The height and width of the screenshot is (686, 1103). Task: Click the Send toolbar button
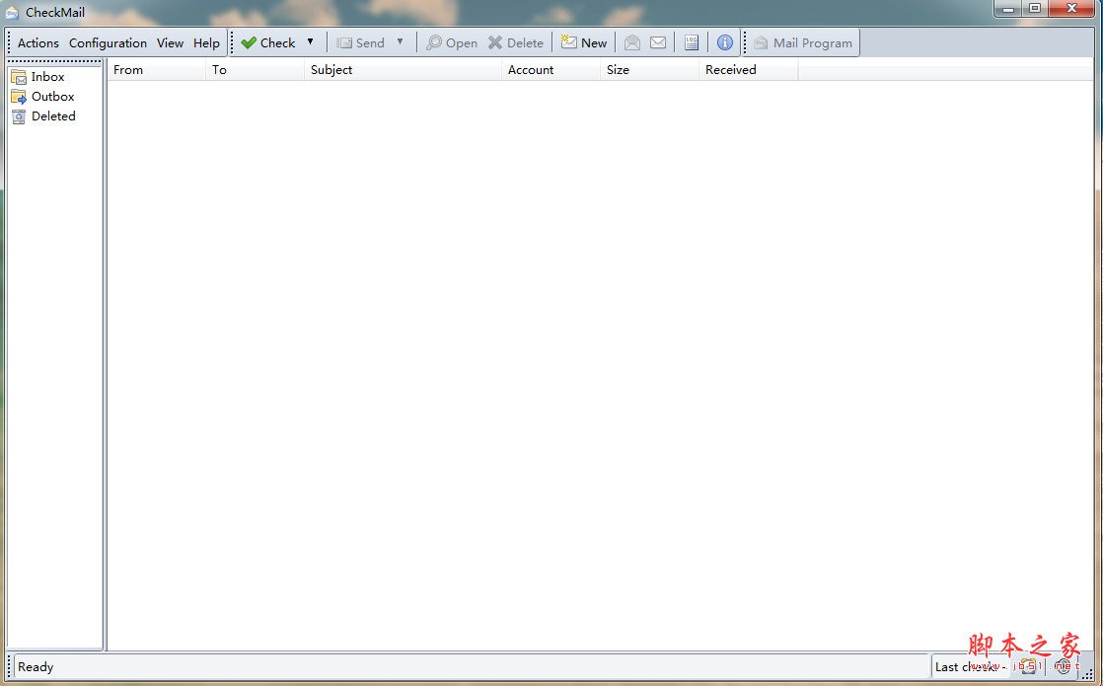pos(360,42)
